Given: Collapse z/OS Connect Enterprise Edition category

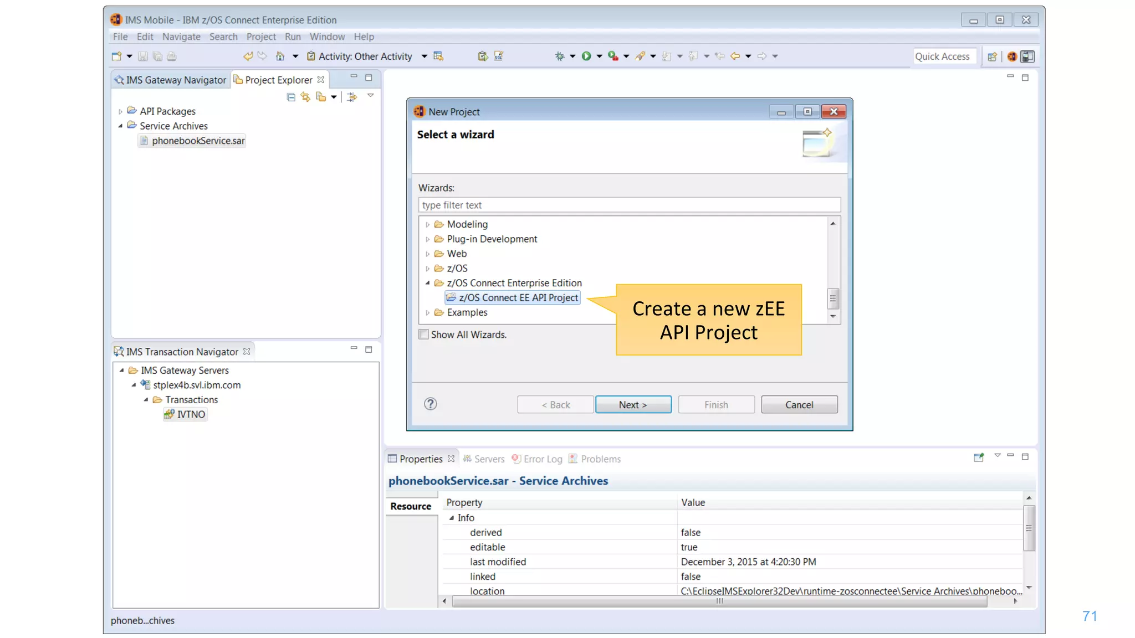Looking at the screenshot, I should (x=427, y=283).
